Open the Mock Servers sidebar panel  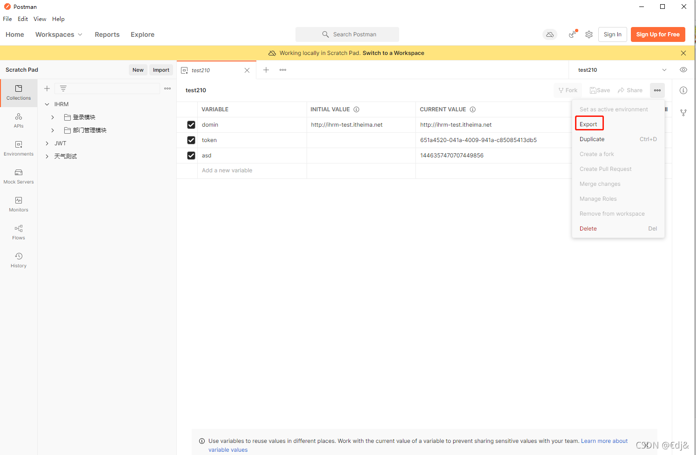[19, 177]
